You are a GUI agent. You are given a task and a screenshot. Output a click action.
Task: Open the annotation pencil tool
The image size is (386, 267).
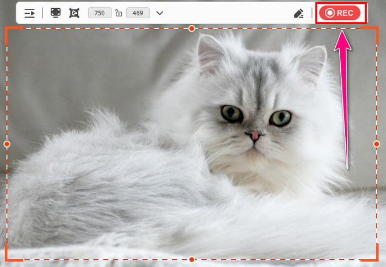[299, 13]
